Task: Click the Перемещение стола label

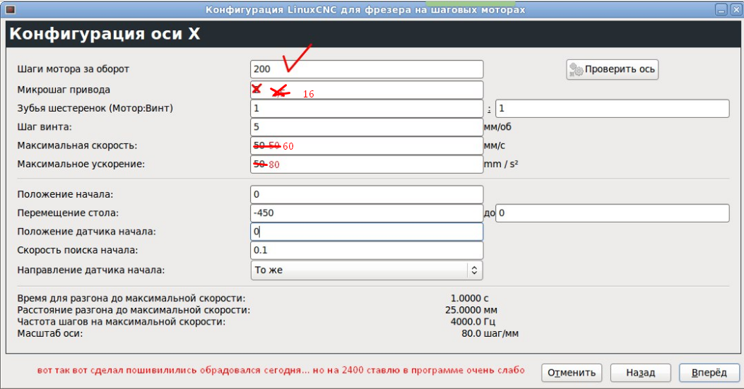Action: [68, 213]
